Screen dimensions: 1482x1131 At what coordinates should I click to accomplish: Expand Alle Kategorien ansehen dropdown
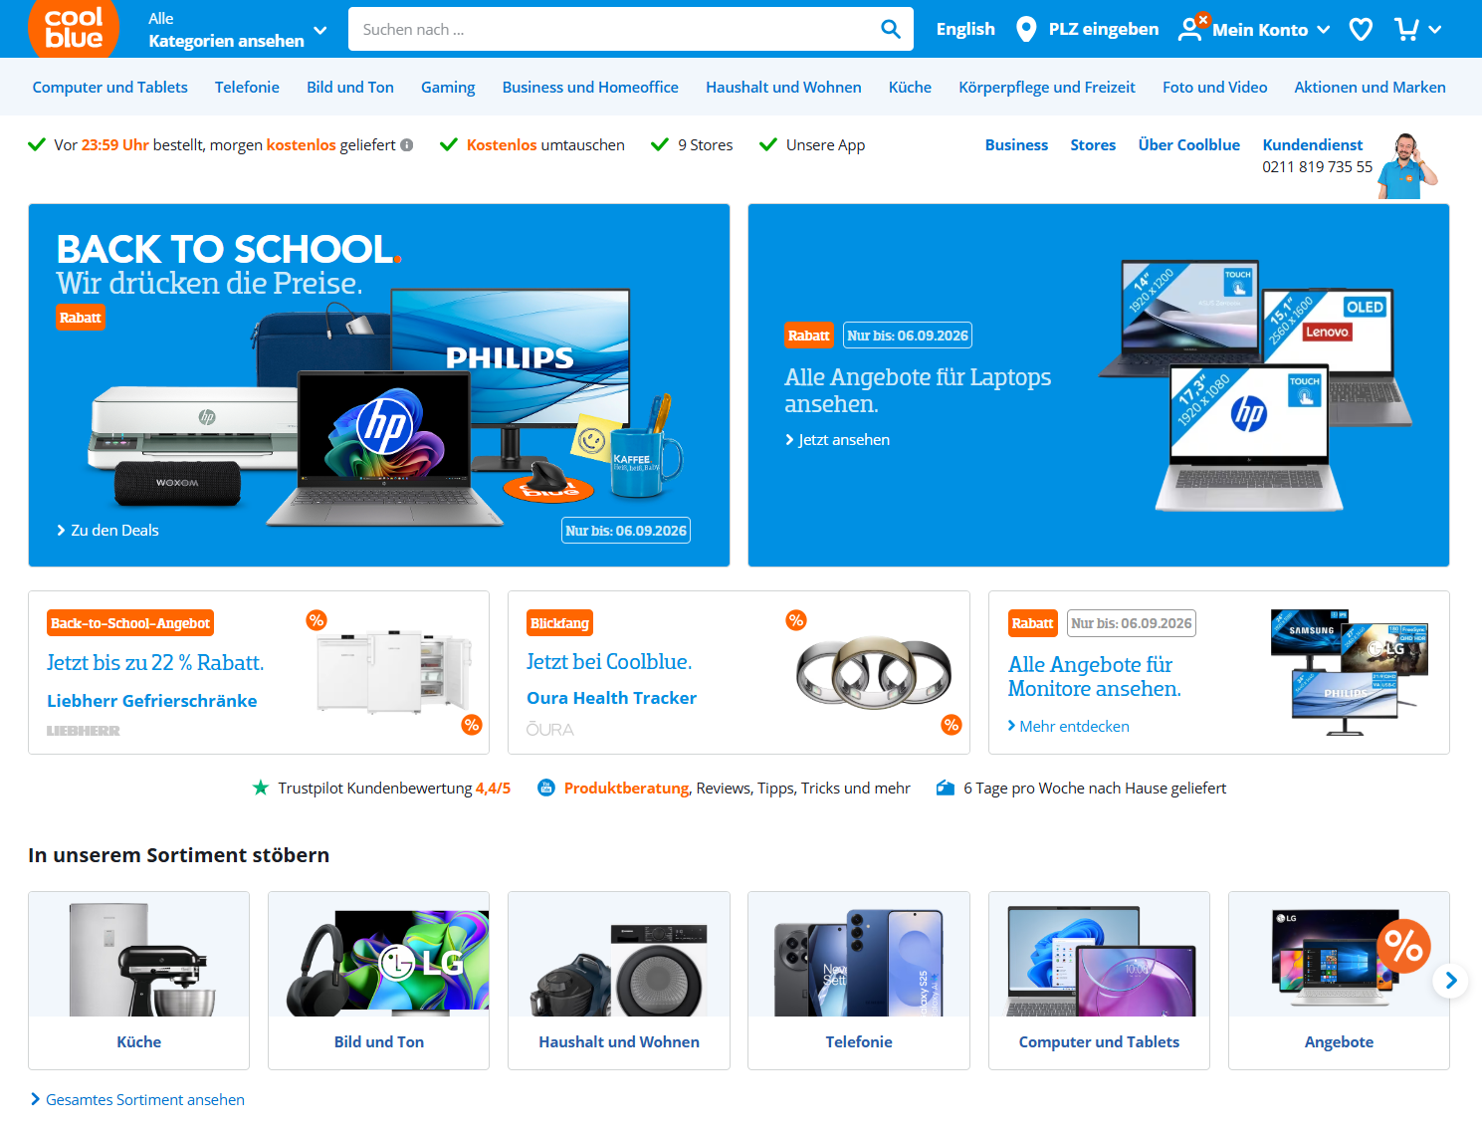pos(237,30)
